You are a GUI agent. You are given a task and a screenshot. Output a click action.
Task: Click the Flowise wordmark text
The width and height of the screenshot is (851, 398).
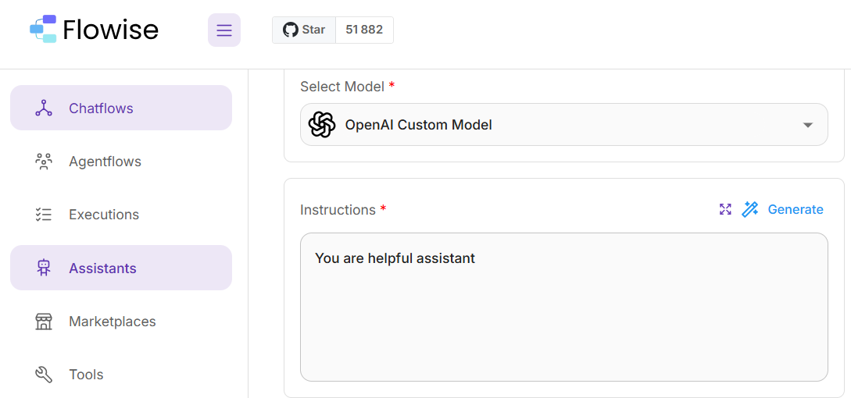pyautogui.click(x=110, y=30)
